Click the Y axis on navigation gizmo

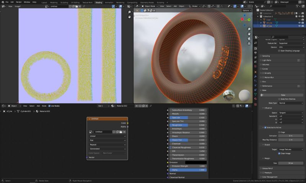(249, 20)
